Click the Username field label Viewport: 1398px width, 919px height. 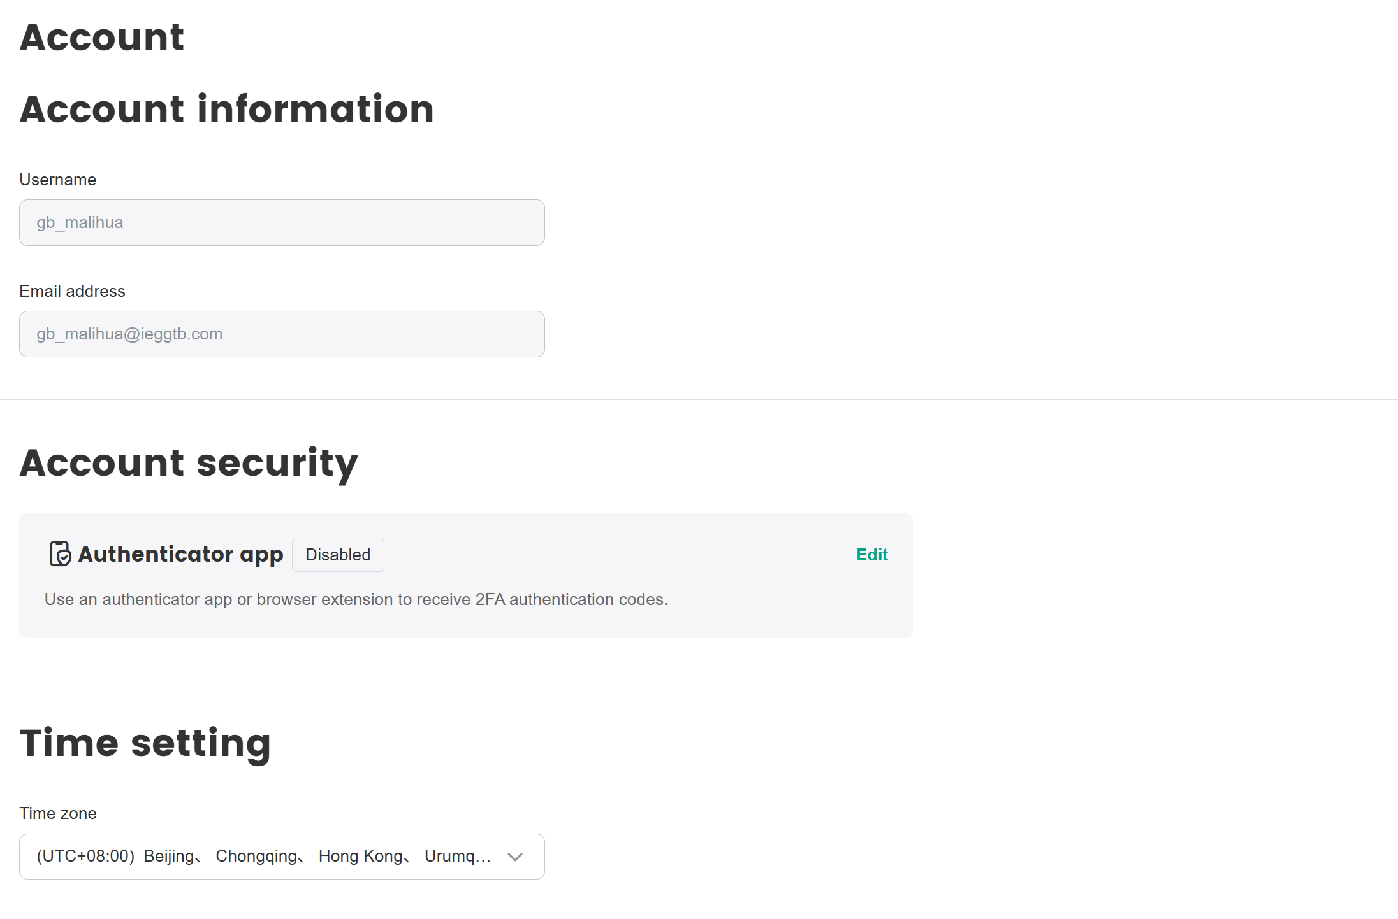point(58,180)
